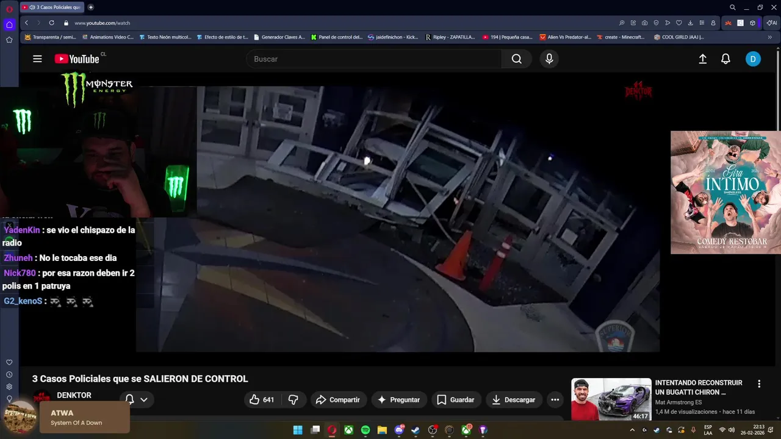Click the Mat Armstrong ES channel name
The image size is (781, 439).
(x=678, y=402)
